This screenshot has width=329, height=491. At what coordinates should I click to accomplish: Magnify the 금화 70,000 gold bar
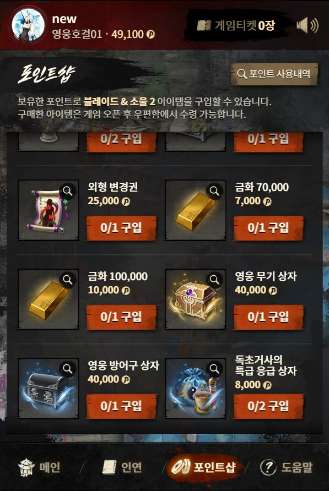coord(214,190)
